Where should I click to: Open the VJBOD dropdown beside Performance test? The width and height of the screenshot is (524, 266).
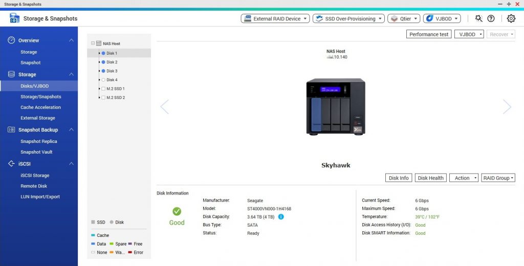[x=469, y=34]
